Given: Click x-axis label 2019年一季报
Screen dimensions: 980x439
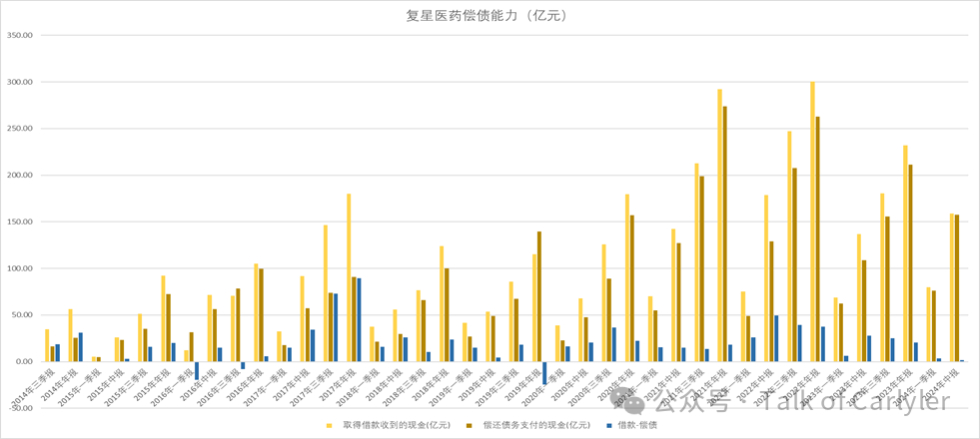Looking at the screenshot, I should [449, 386].
